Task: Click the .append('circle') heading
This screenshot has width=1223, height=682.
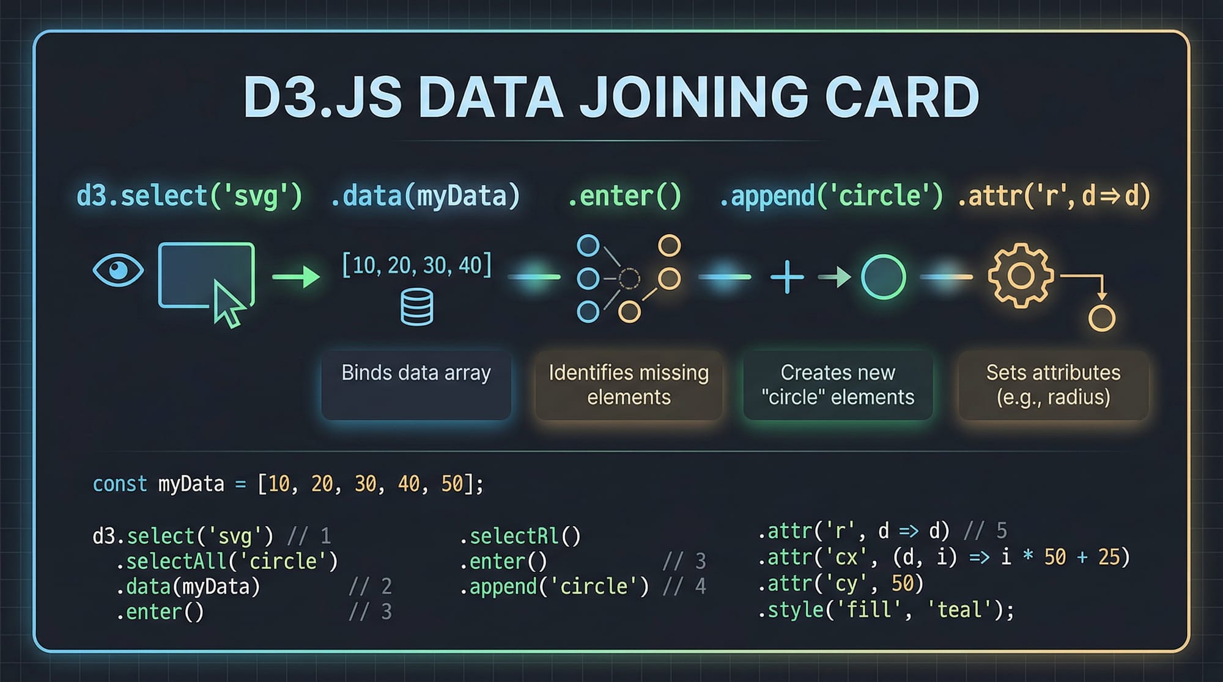Action: click(x=831, y=197)
